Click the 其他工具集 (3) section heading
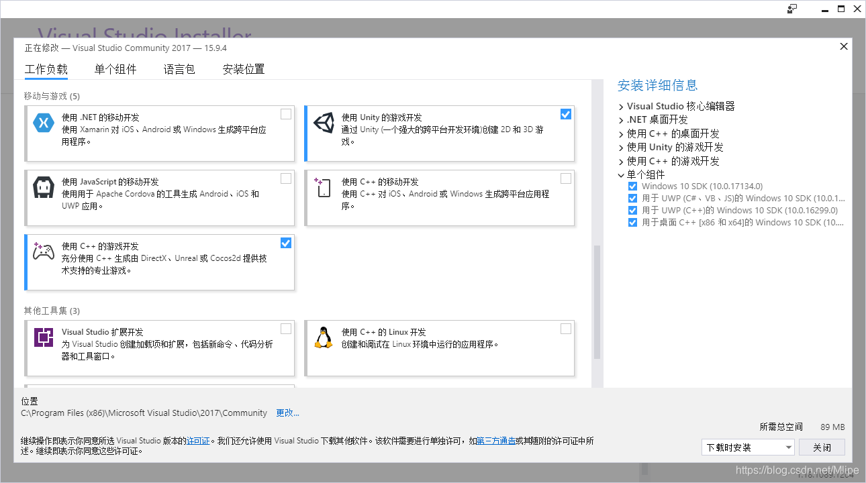The image size is (866, 483). [x=52, y=311]
